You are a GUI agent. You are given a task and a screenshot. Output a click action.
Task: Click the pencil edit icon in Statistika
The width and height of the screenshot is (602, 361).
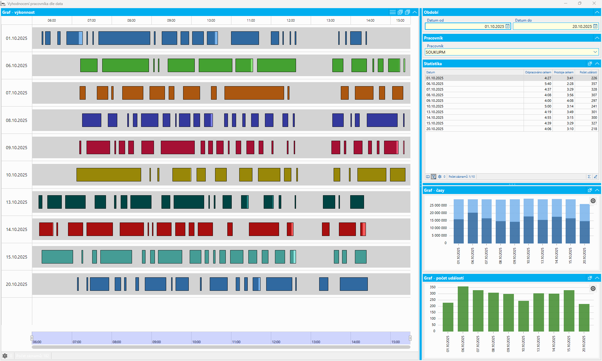(x=595, y=177)
